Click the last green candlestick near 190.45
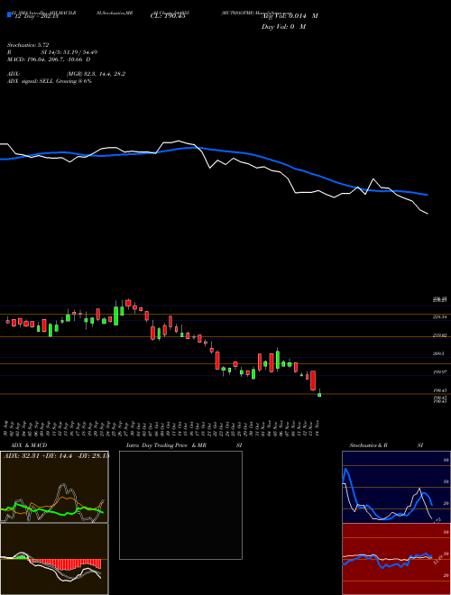The image size is (451, 595). [319, 395]
